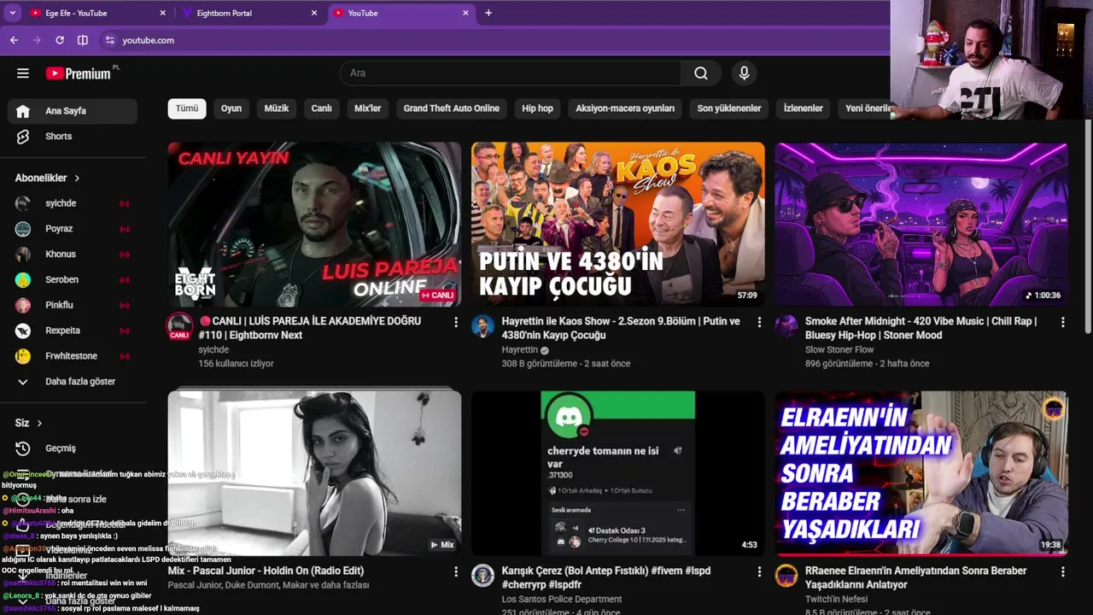Image resolution: width=1093 pixels, height=615 pixels.
Task: Select the Müzik filter chip
Action: coord(277,108)
